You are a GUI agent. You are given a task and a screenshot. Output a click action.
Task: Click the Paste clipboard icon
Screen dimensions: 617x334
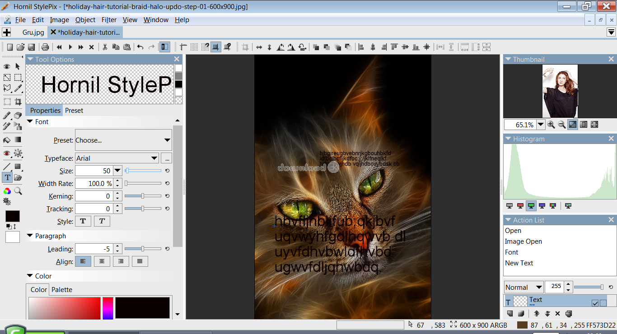(x=127, y=47)
